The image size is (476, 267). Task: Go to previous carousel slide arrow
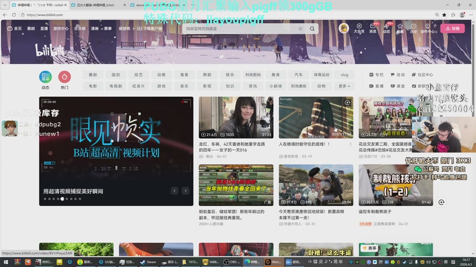coord(174,190)
